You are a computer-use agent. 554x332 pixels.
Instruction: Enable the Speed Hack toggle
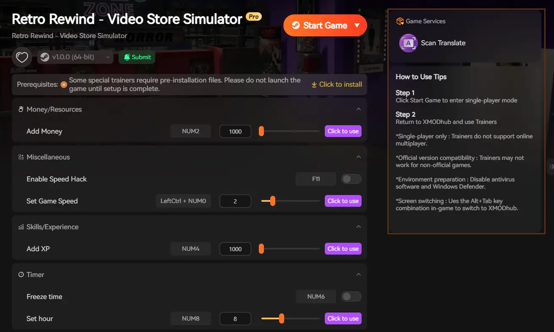coord(351,179)
